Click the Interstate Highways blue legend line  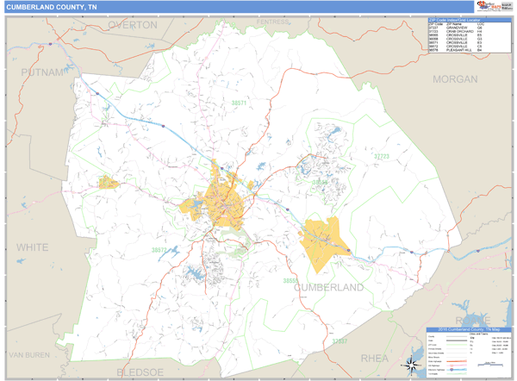457,370
